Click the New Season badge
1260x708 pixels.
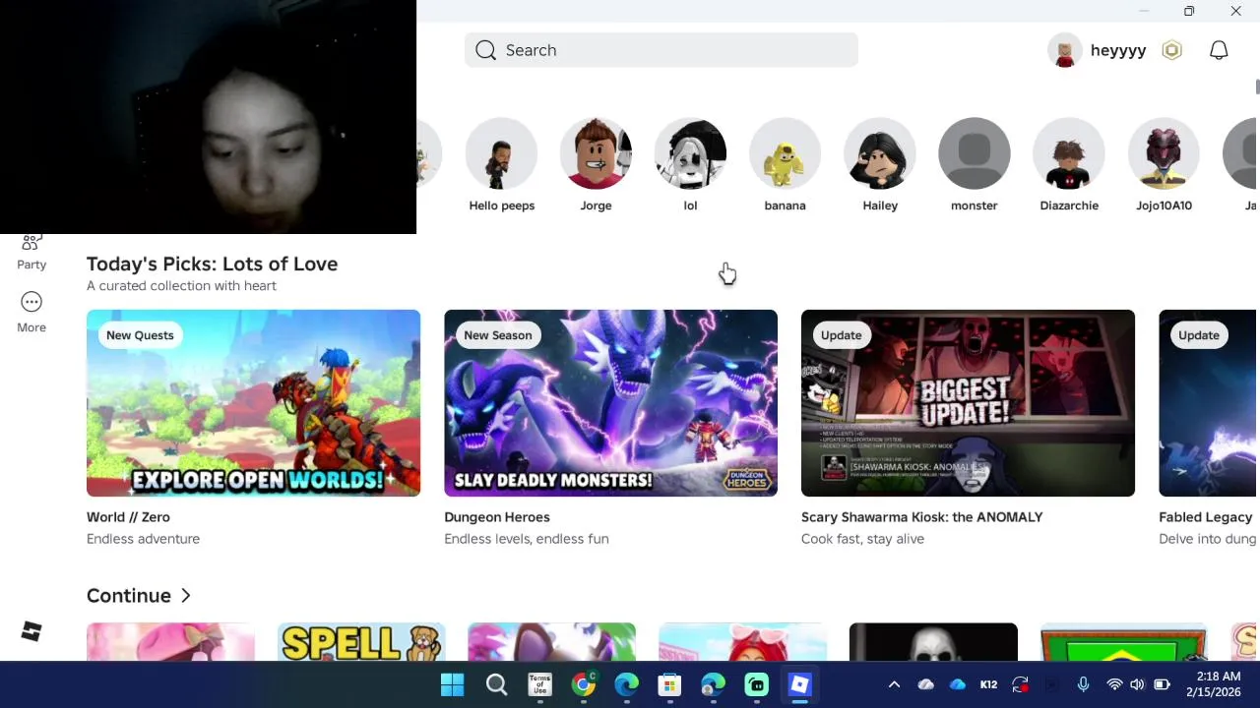coord(497,335)
